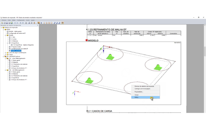The height and width of the screenshot is (129, 206).
Task: Open the zoom options dropdown arrow
Action: tap(36, 23)
